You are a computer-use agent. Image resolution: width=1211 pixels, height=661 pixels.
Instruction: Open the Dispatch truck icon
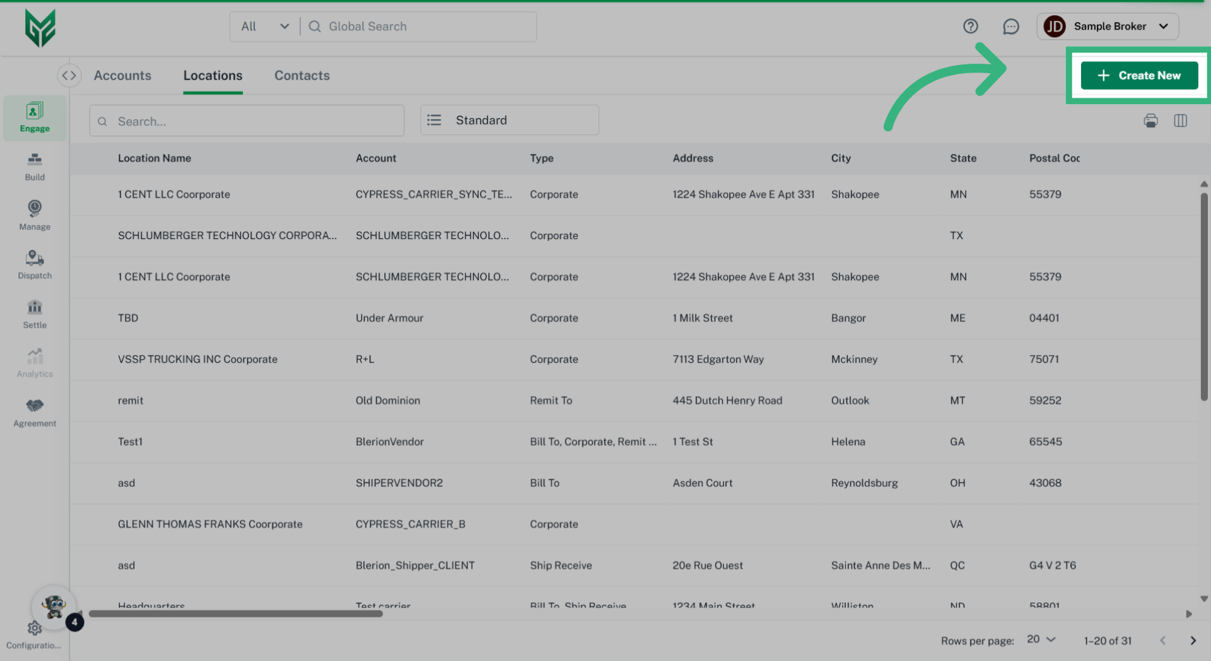click(35, 264)
